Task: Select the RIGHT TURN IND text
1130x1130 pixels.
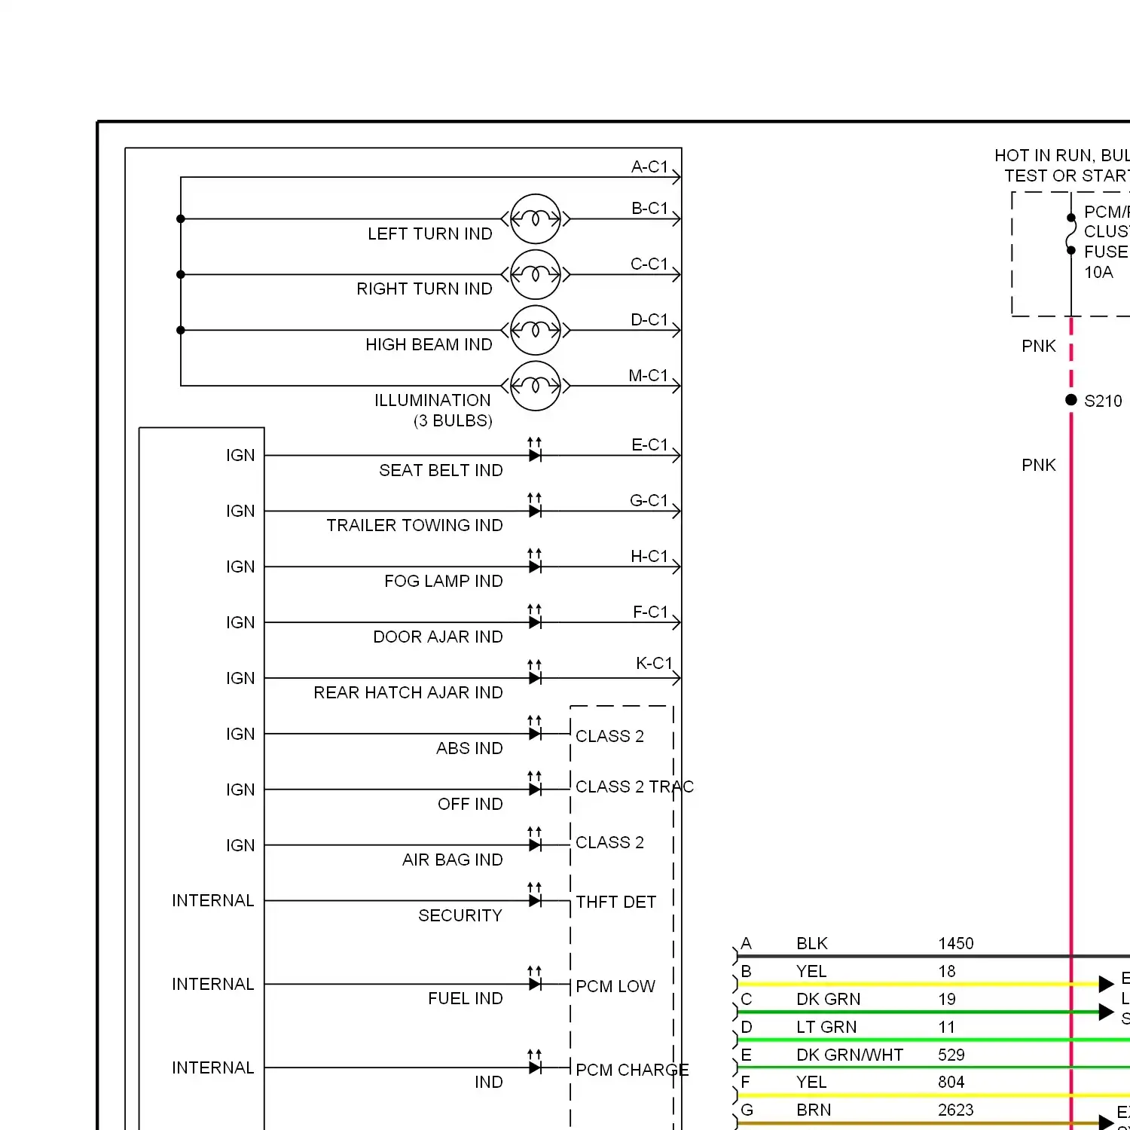Action: (424, 289)
